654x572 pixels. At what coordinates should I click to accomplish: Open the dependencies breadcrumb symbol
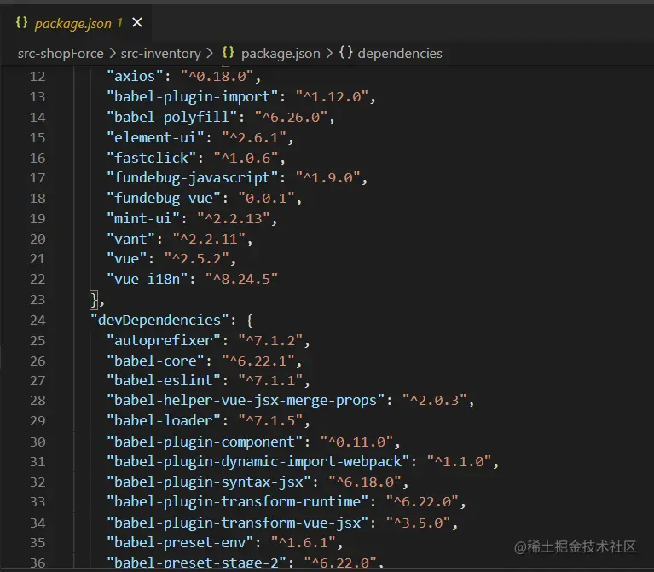tap(400, 54)
